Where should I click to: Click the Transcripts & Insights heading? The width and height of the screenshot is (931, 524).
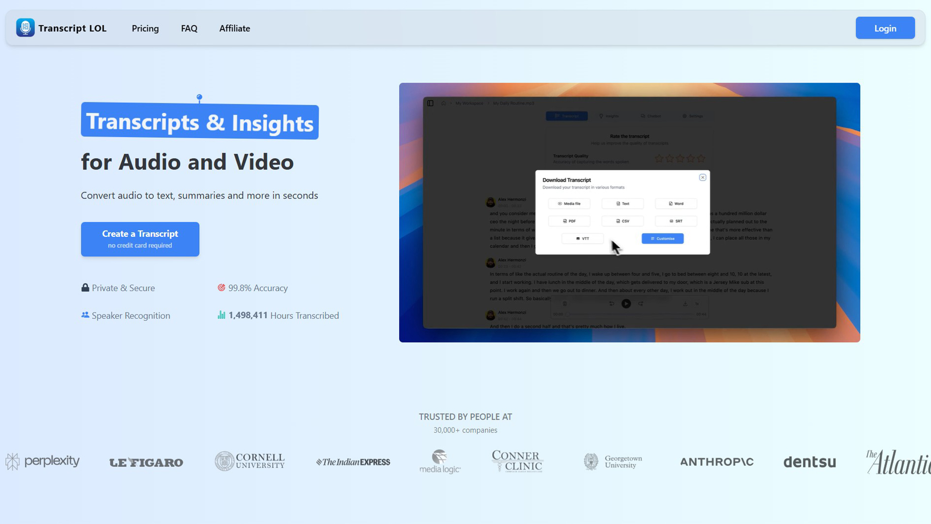(x=200, y=121)
